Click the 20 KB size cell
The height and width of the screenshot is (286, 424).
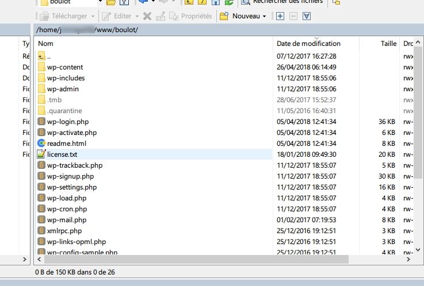point(387,154)
